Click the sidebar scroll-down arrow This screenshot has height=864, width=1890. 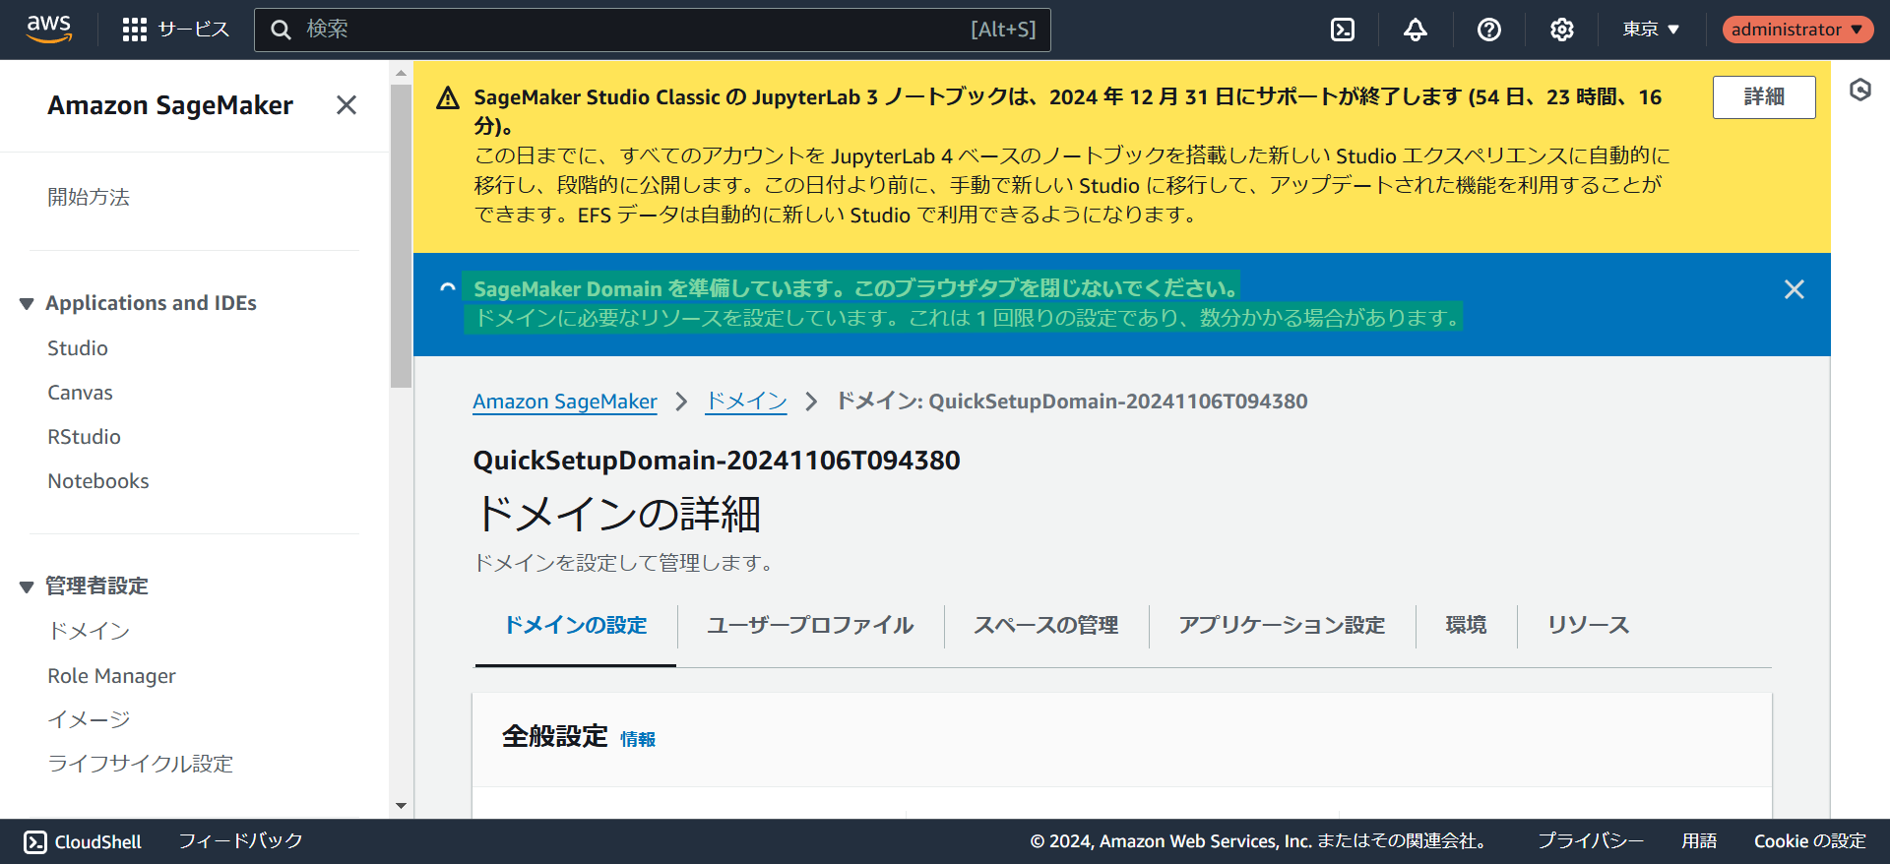pyautogui.click(x=401, y=806)
